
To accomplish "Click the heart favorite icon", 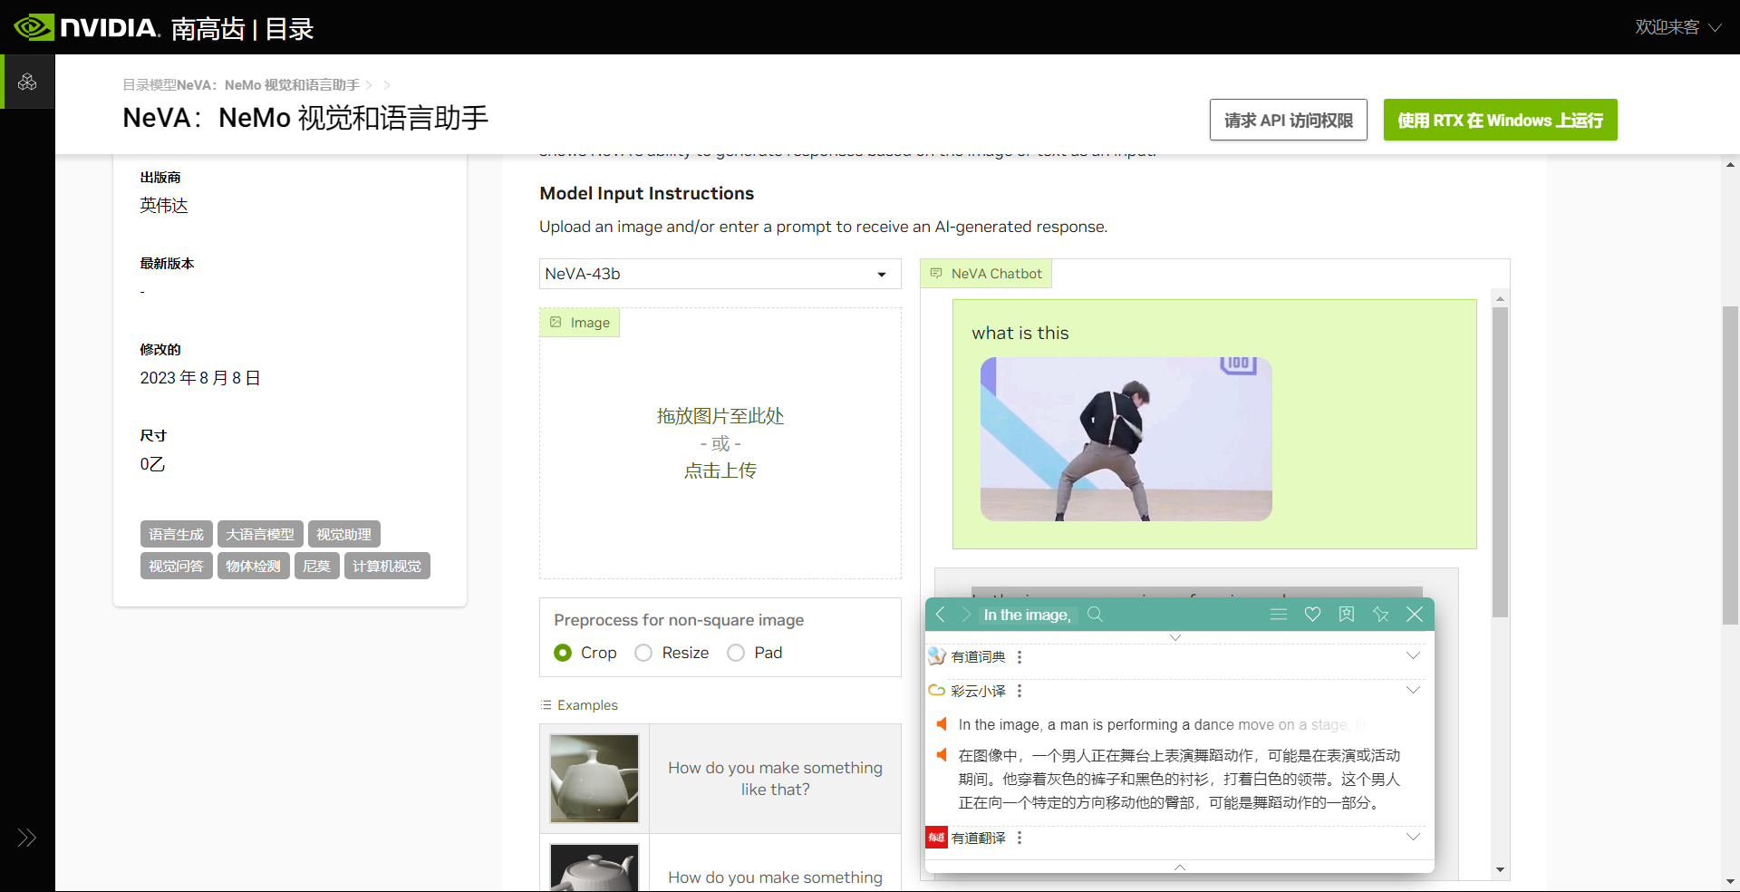I will [1312, 615].
